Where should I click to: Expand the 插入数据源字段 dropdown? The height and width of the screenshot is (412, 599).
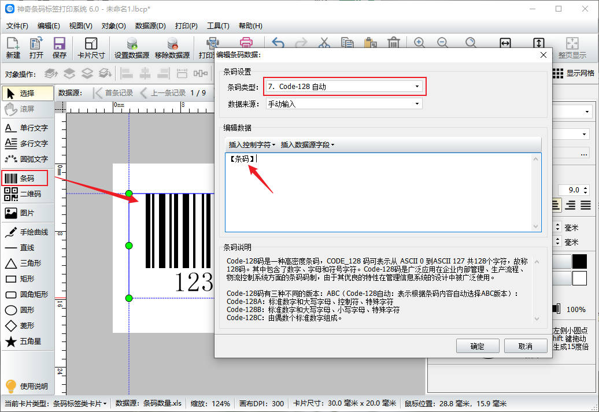coord(308,144)
